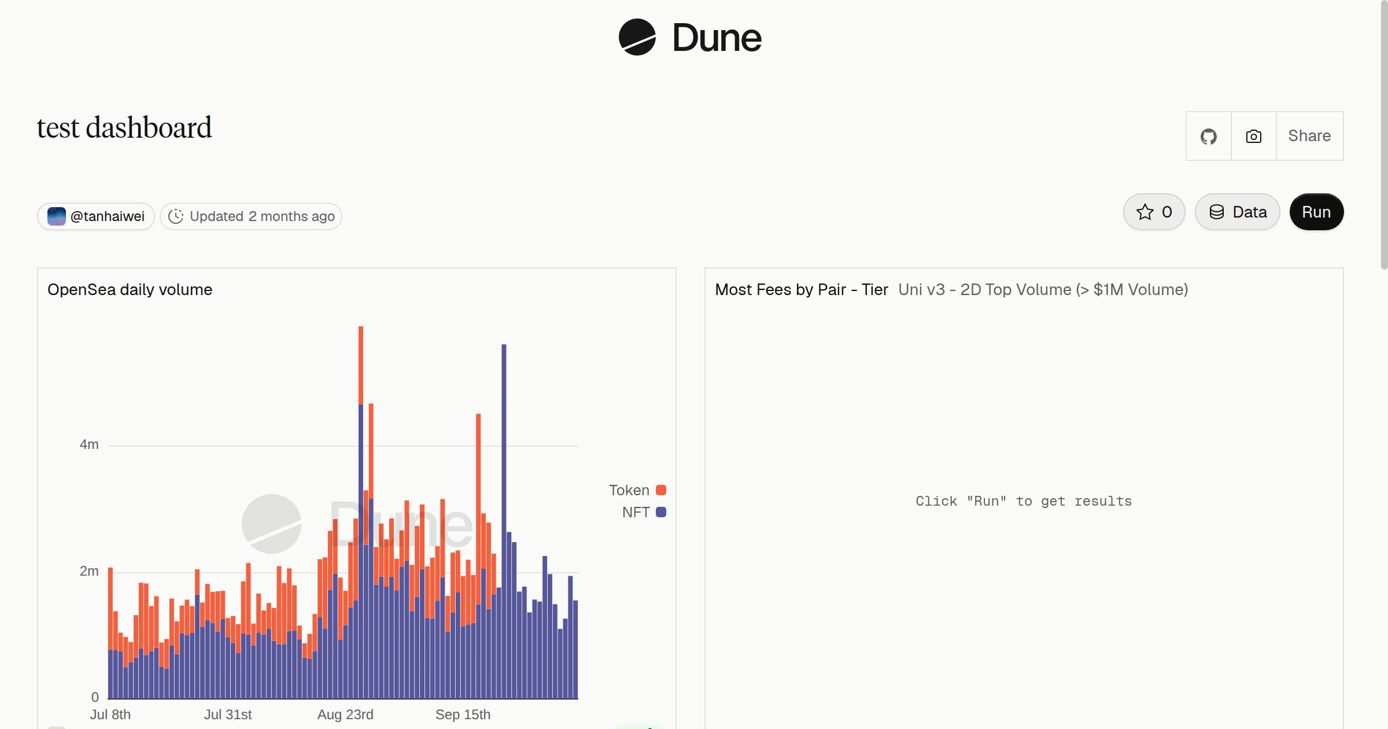The image size is (1388, 729).
Task: Click Updated 2 months ago badge
Action: coord(251,216)
